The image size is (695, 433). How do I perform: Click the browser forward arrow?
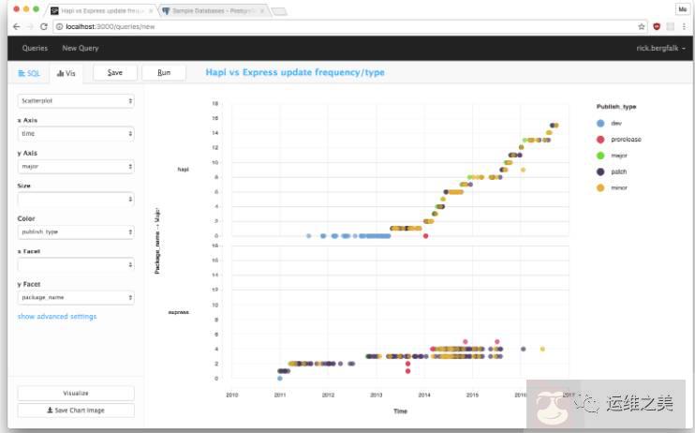coord(30,27)
